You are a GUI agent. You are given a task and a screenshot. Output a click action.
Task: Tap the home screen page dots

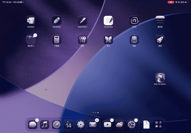95,113
